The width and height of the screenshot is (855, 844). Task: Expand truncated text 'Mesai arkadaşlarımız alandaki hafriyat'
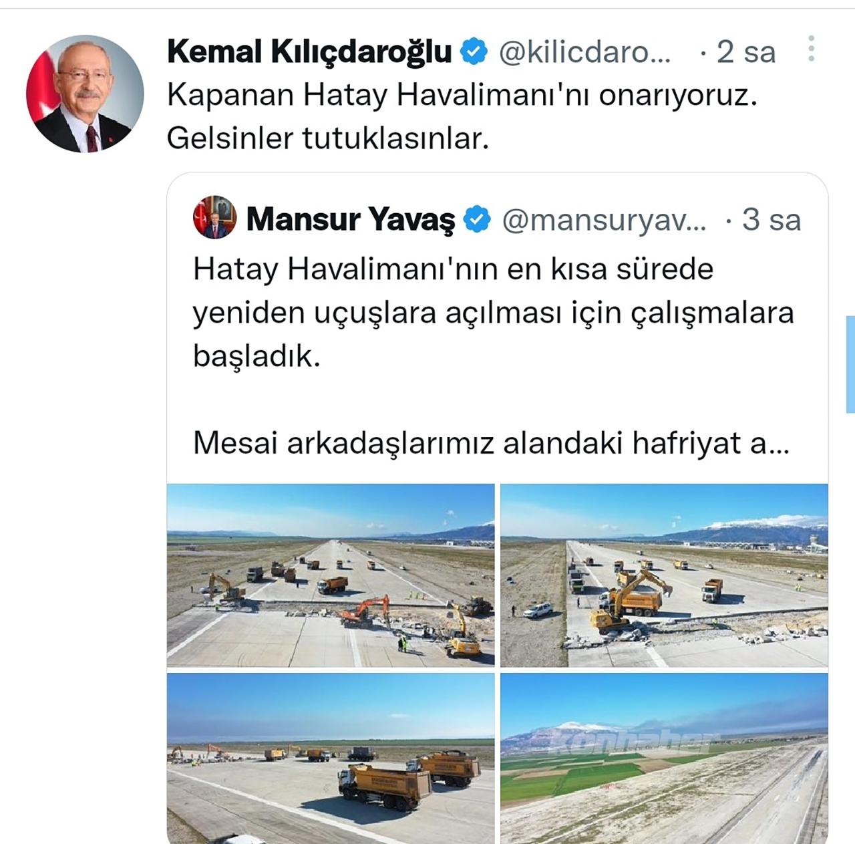tap(491, 443)
